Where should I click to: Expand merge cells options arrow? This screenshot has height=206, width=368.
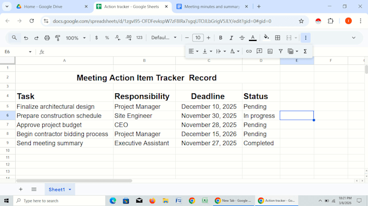(295, 38)
